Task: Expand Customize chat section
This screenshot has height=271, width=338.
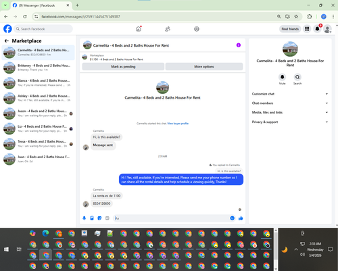Action: [290, 94]
